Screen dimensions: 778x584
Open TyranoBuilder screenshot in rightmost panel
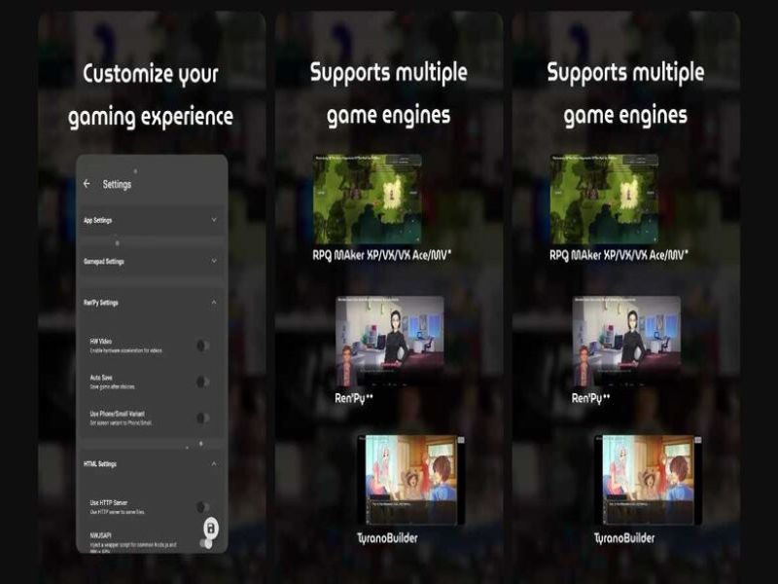click(x=648, y=480)
